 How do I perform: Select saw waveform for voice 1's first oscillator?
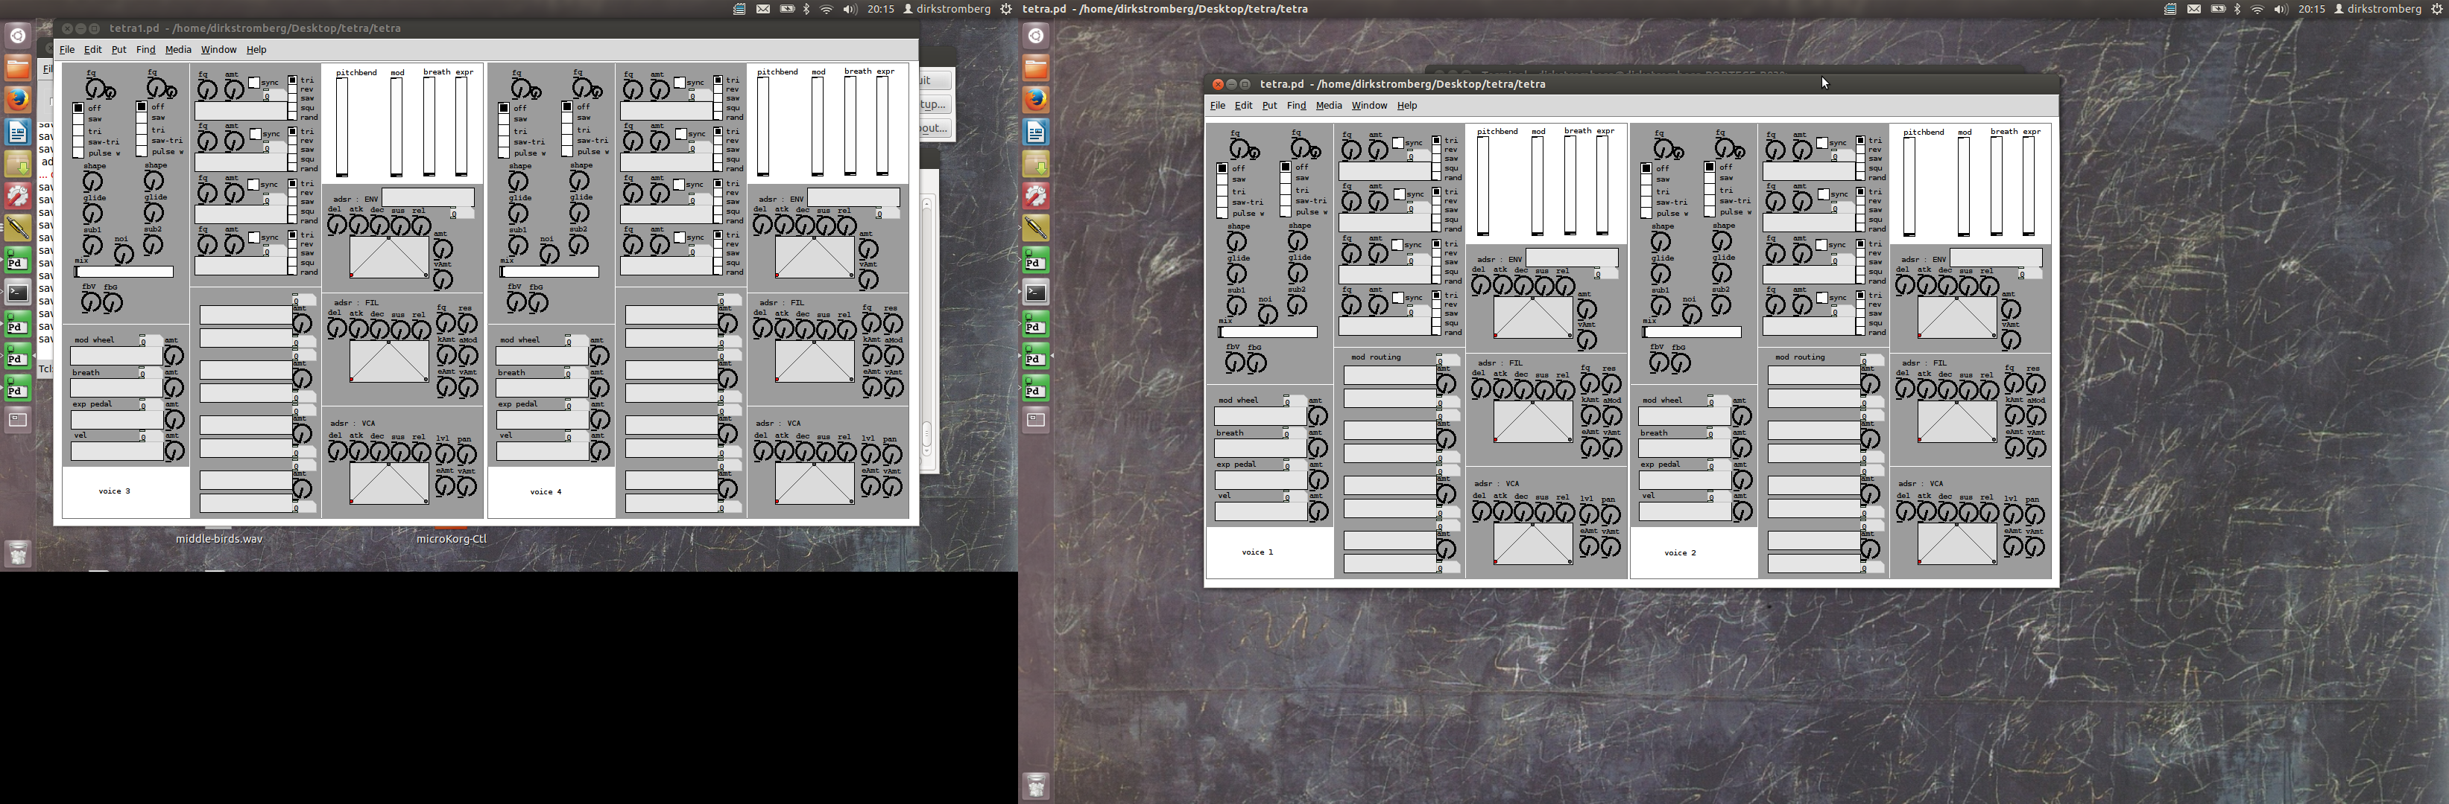click(1222, 179)
